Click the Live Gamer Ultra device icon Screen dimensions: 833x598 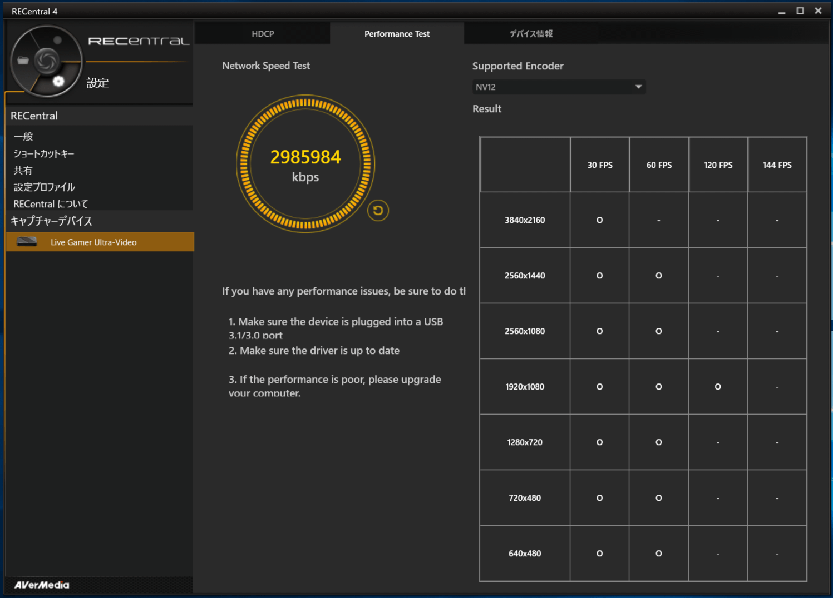pyautogui.click(x=27, y=241)
